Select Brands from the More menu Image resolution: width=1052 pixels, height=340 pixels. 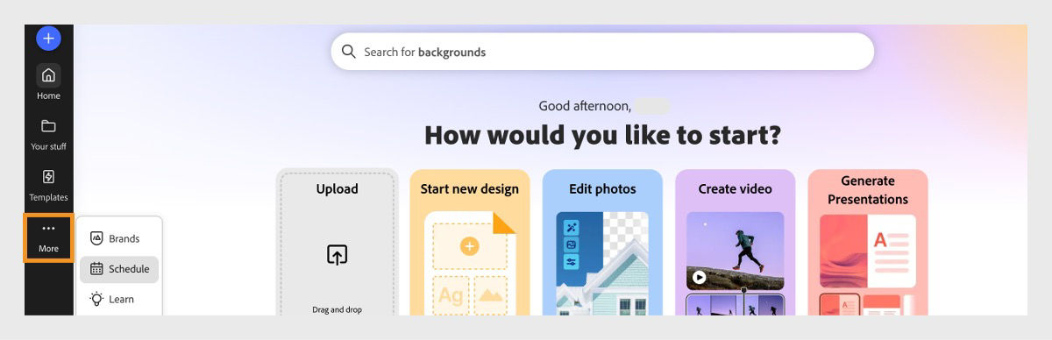(x=119, y=238)
